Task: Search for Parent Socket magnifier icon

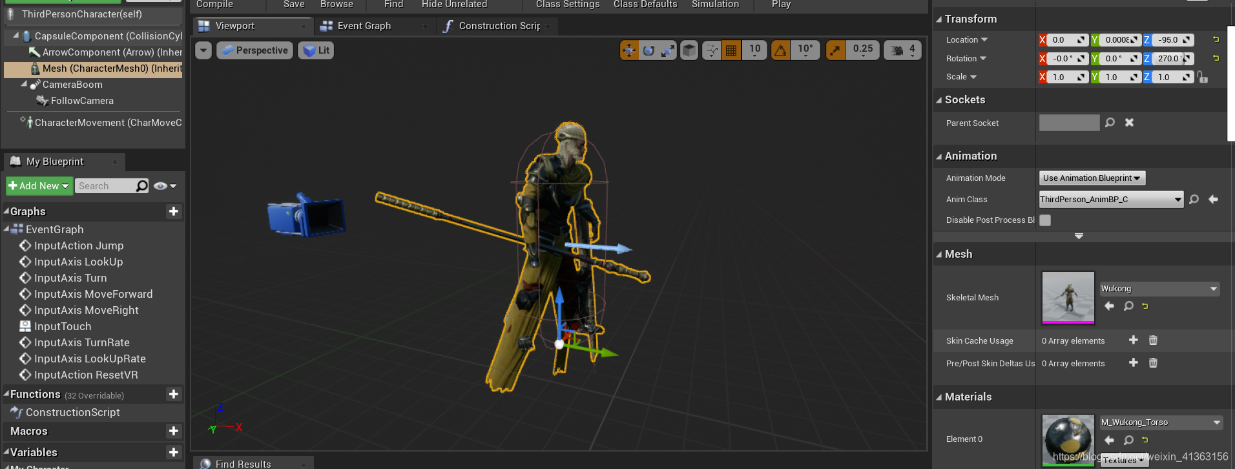Action: [x=1110, y=122]
